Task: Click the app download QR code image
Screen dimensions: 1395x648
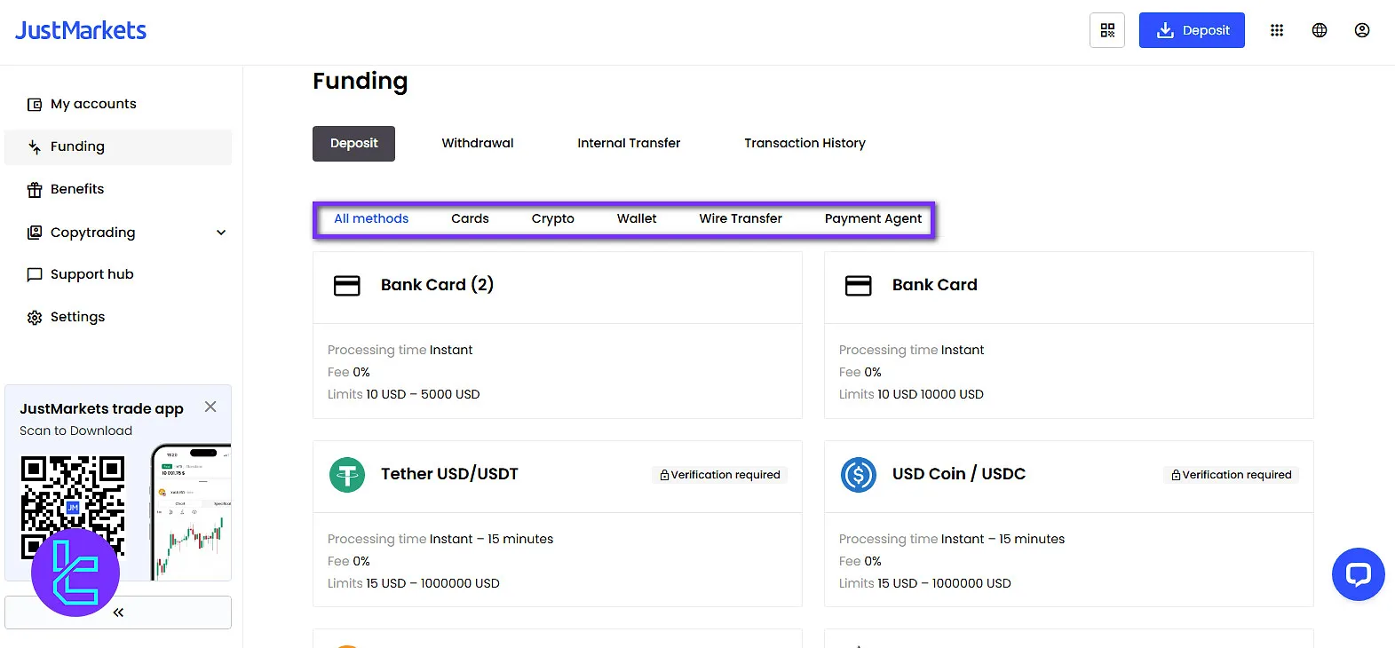Action: point(73,497)
